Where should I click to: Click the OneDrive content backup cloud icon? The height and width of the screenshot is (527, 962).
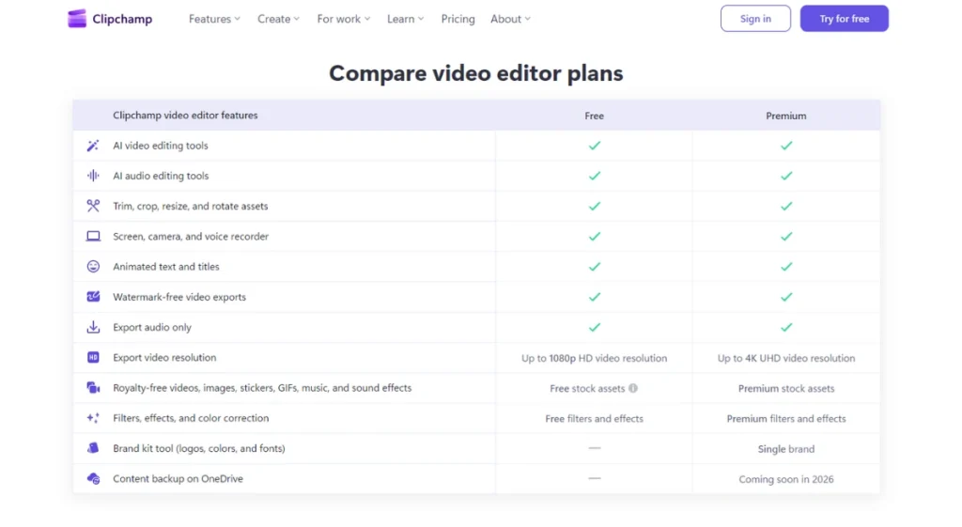coord(93,478)
